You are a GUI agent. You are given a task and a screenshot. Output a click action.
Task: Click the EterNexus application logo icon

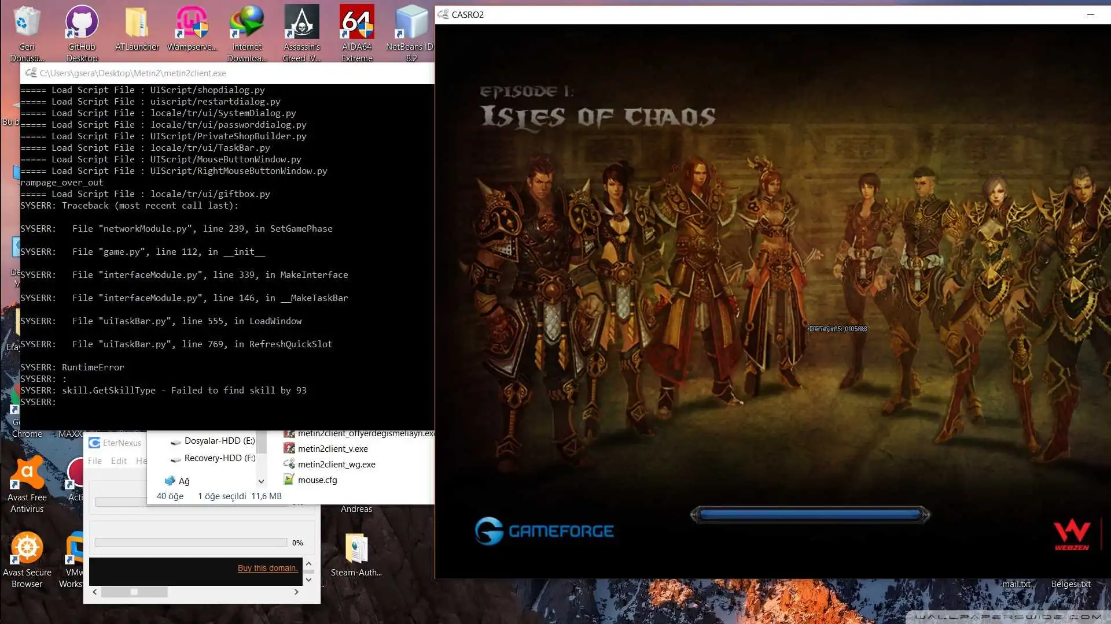coord(94,443)
